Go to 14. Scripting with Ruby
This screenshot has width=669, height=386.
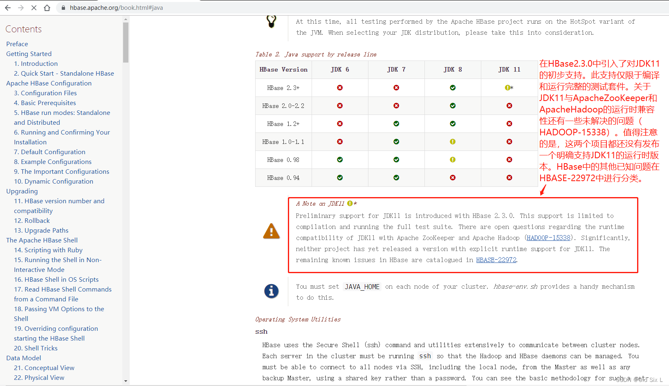pos(48,250)
